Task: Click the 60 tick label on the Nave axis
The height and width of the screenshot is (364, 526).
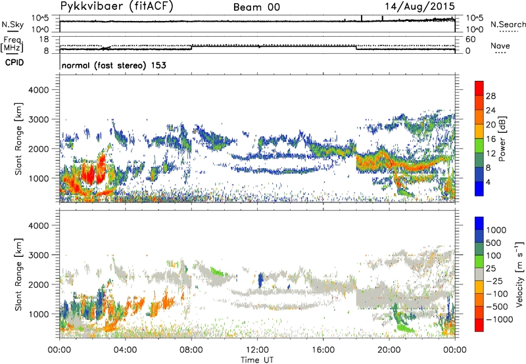Action: tap(471, 39)
